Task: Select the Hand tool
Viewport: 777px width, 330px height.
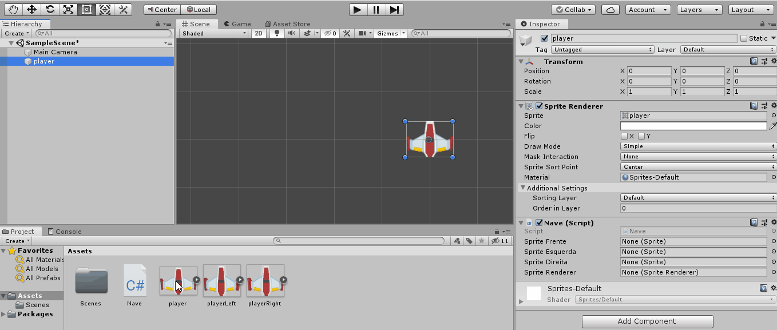Action: (x=14, y=9)
